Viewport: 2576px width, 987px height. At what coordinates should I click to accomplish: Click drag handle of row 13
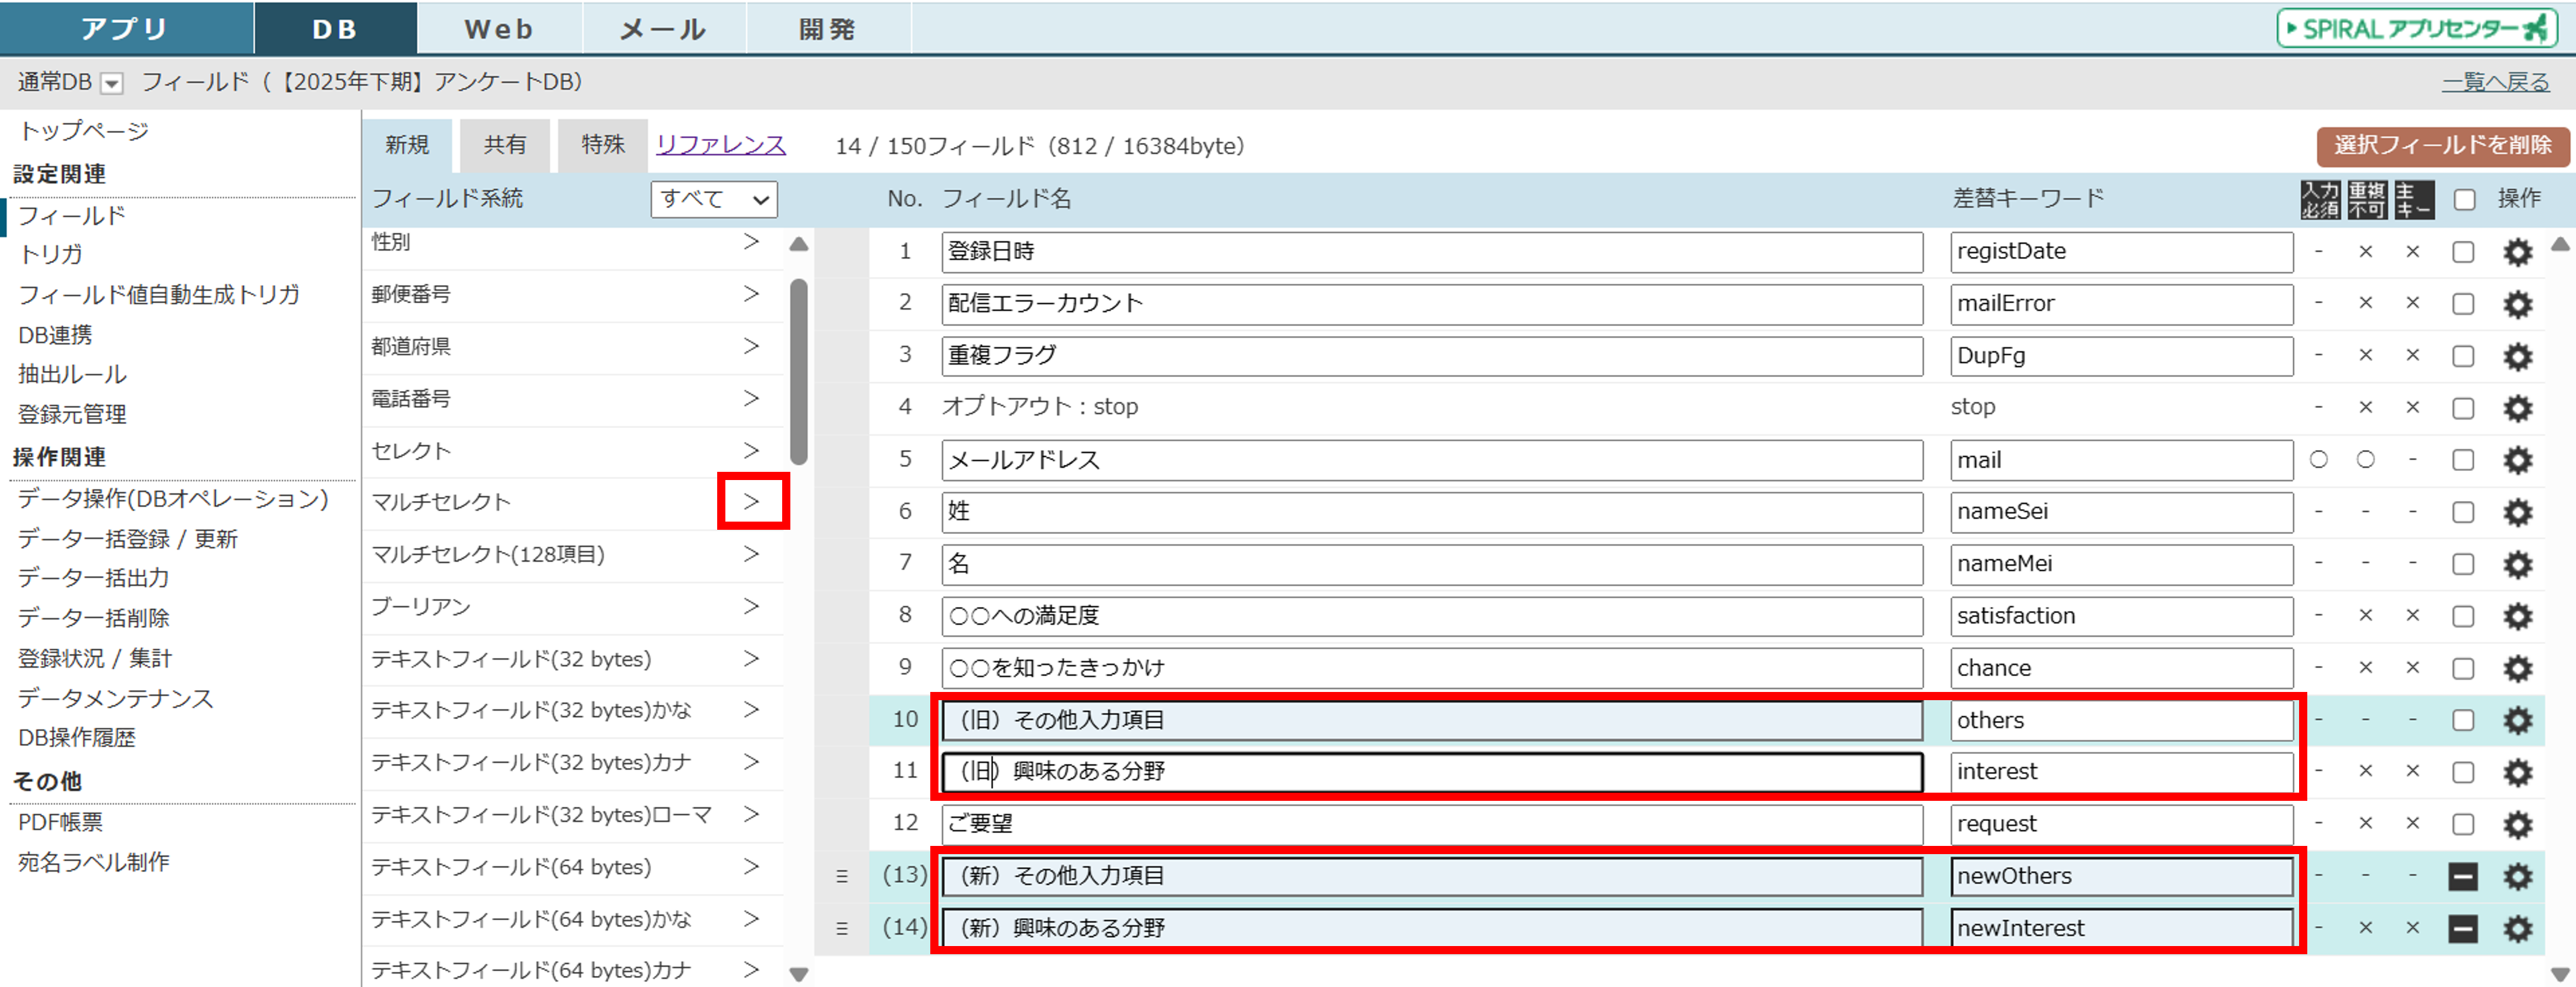pos(842,876)
